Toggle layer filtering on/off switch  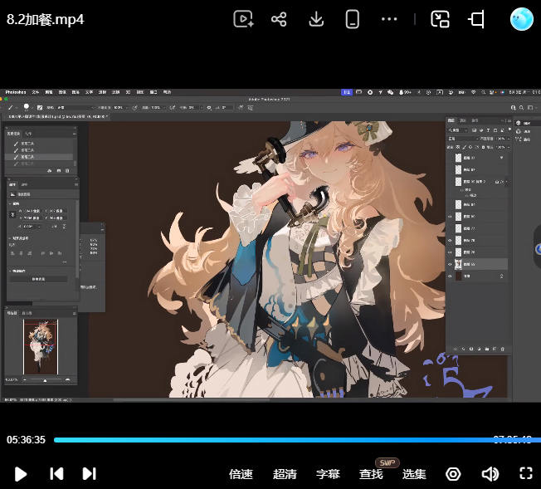[509, 130]
